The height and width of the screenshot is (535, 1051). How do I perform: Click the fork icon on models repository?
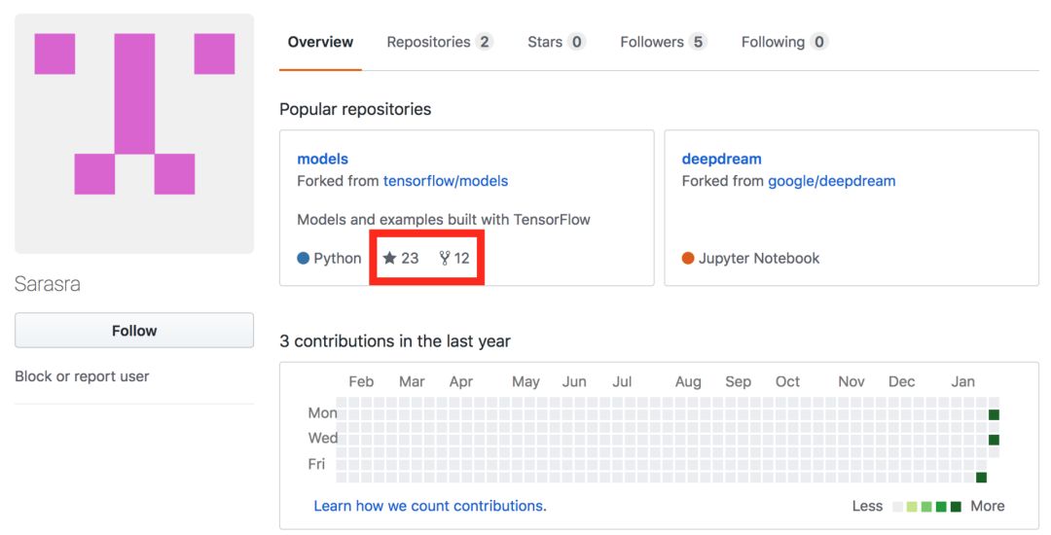click(x=445, y=259)
